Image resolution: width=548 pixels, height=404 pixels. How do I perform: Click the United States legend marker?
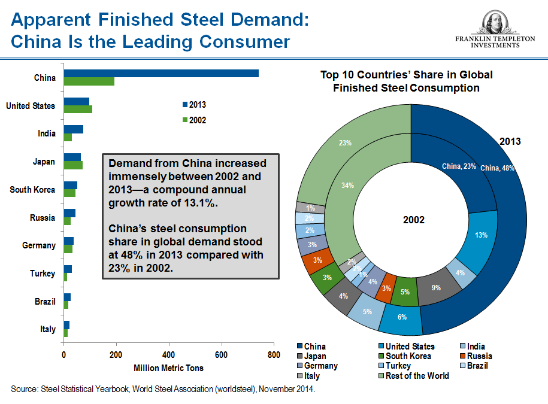tap(382, 347)
